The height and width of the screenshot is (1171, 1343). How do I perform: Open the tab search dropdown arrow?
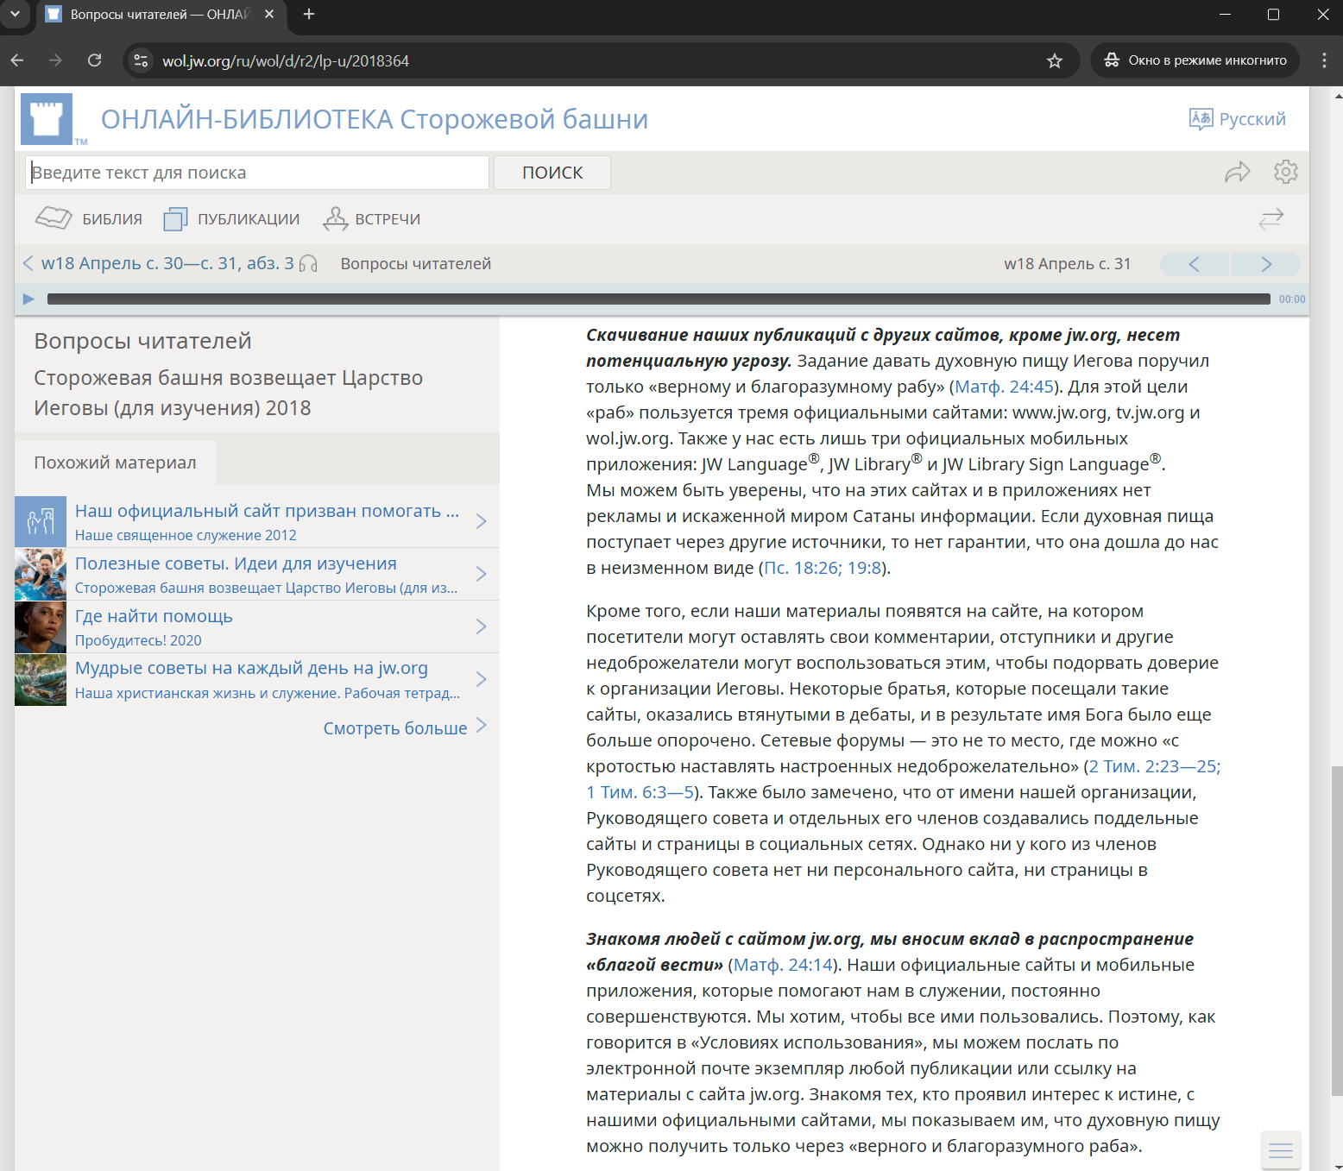[15, 14]
